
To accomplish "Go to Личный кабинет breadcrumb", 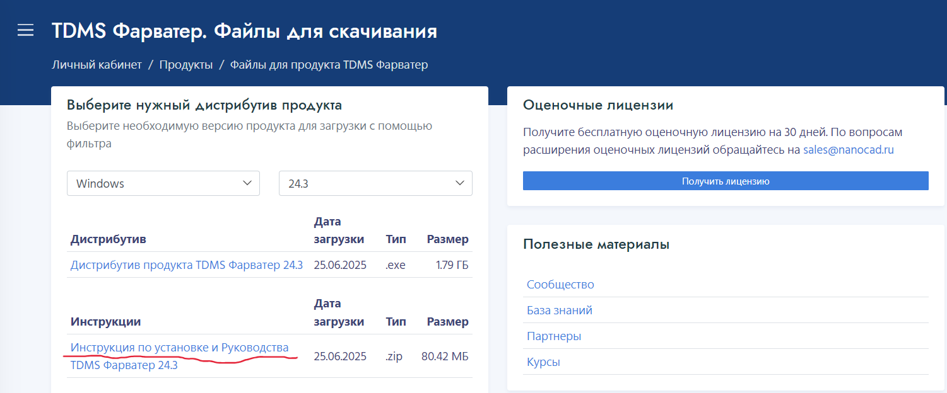I will click(97, 65).
